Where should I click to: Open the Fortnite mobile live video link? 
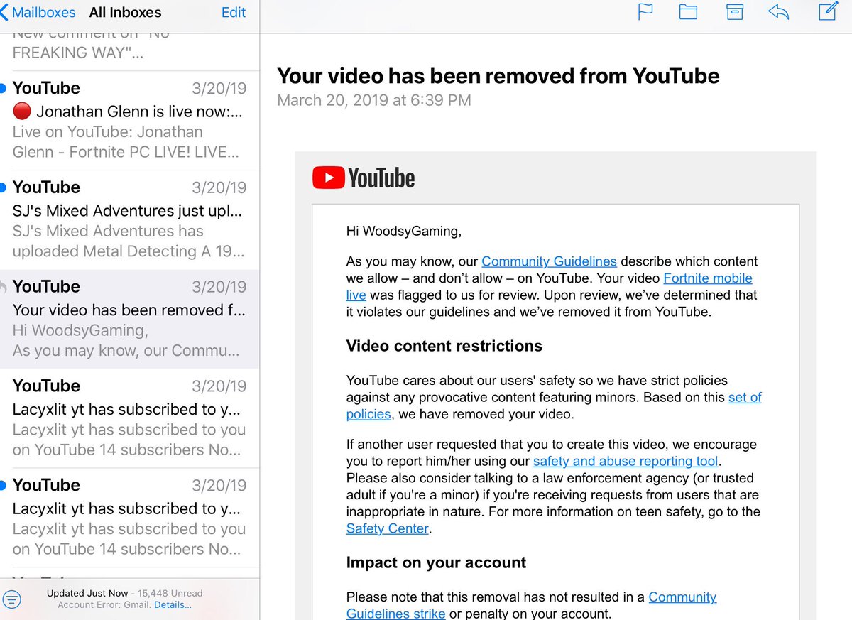click(x=550, y=286)
